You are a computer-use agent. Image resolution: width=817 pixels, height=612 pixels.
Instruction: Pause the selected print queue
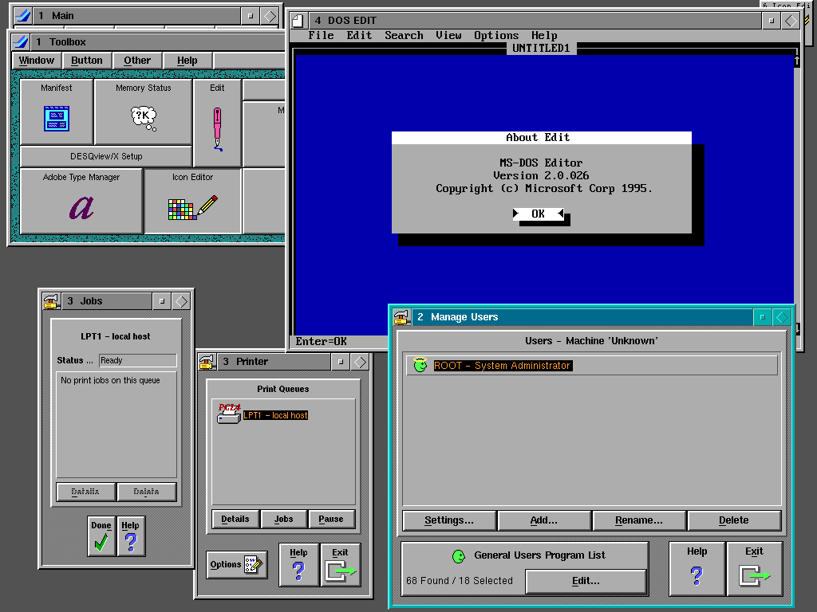click(331, 519)
